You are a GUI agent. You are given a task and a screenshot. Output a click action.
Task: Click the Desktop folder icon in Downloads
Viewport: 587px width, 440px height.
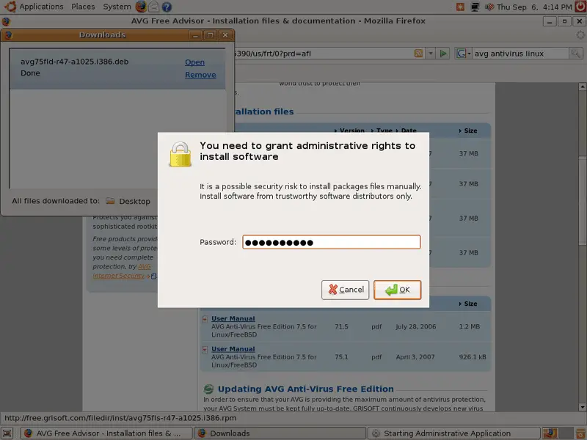tap(110, 201)
